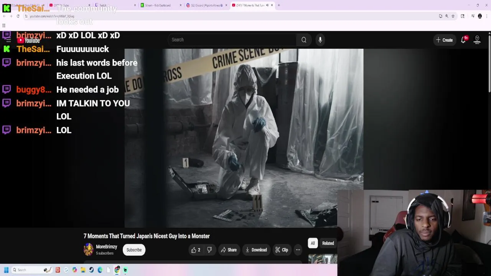
Task: Click chat message 'Fuuuuuuuuck'
Action: pyautogui.click(x=82, y=49)
